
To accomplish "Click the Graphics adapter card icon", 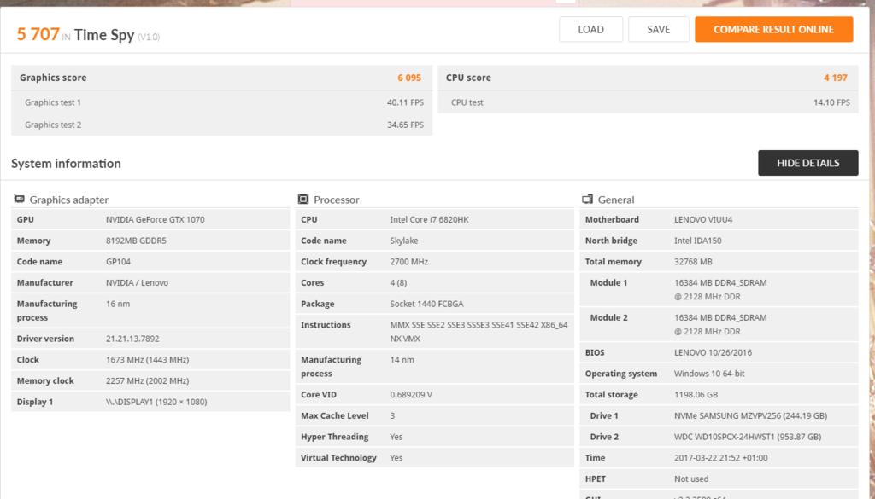I will (x=20, y=199).
